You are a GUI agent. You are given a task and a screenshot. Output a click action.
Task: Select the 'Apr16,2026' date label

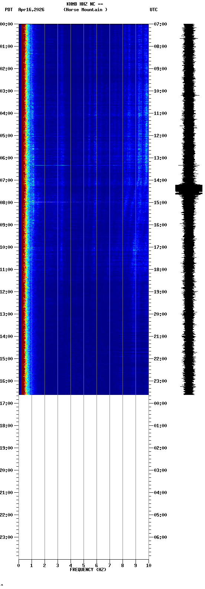click(x=31, y=10)
